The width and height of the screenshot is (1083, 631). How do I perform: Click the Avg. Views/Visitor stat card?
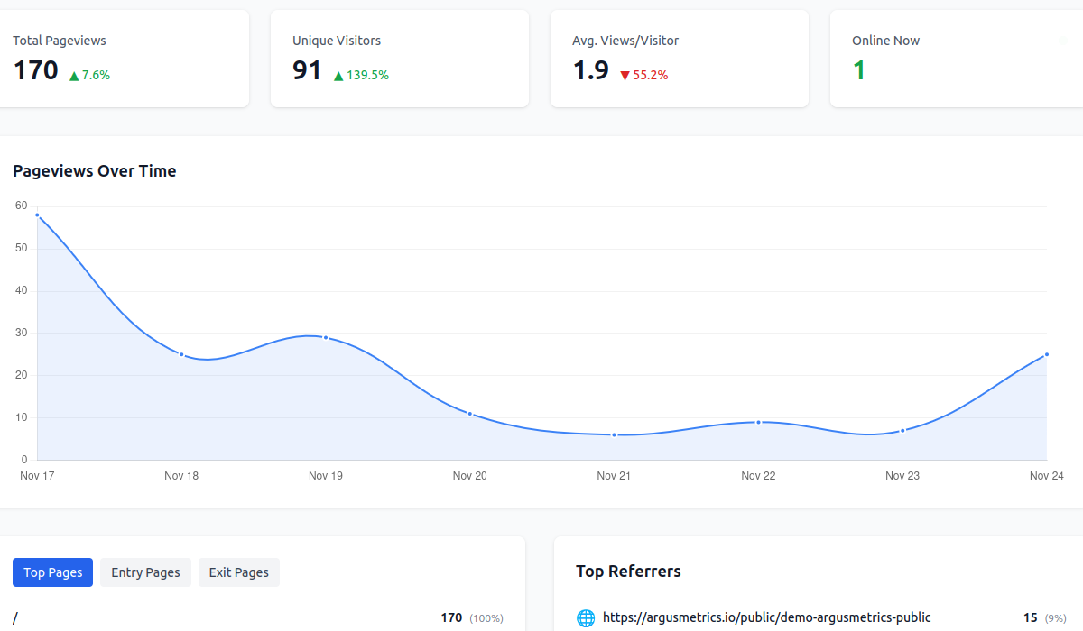click(679, 58)
